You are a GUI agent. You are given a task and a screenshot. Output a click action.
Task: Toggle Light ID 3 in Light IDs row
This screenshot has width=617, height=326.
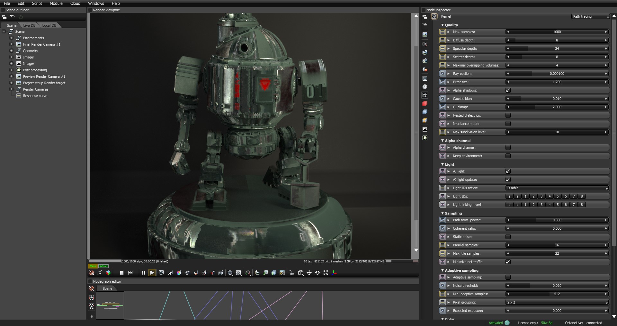point(541,196)
